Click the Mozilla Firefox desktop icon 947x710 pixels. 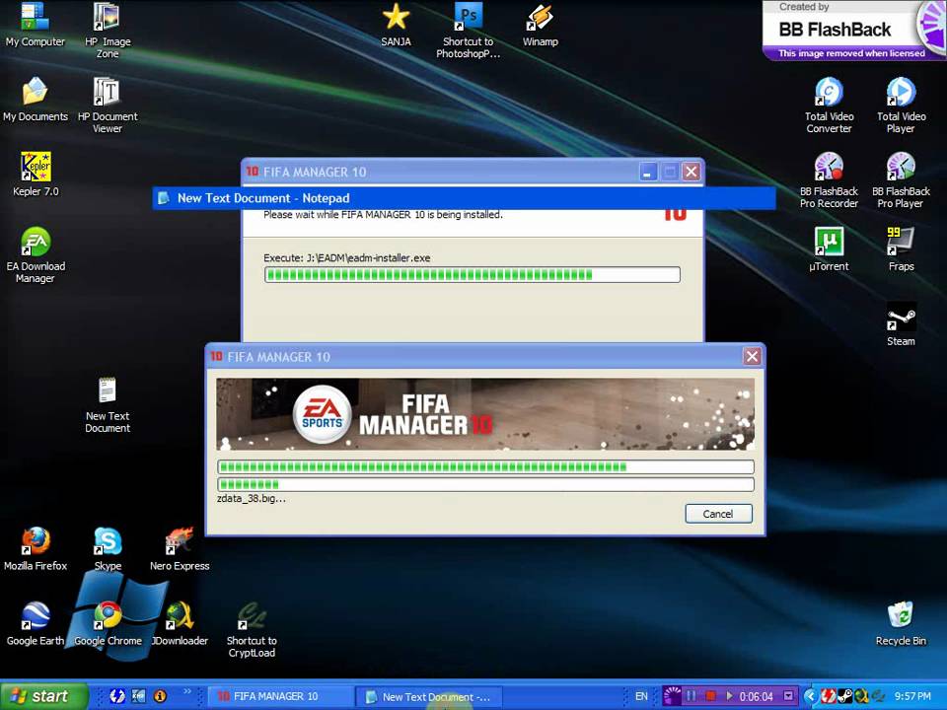36,542
